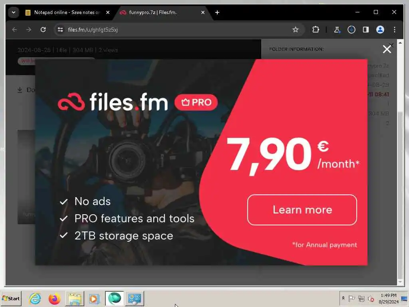Switch to the Notepad online tab
The height and width of the screenshot is (307, 409).
(x=67, y=12)
